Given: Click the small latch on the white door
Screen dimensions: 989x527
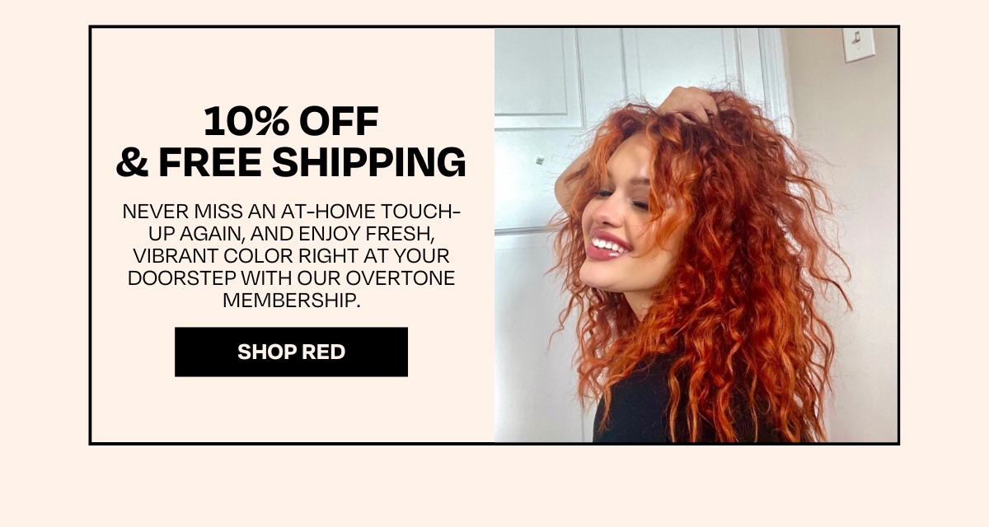Looking at the screenshot, I should pos(539,161).
